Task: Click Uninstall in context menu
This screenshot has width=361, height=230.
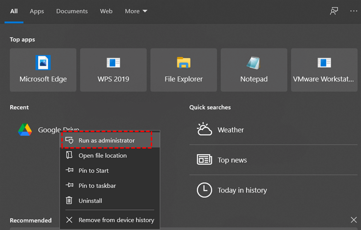Action: coord(90,201)
